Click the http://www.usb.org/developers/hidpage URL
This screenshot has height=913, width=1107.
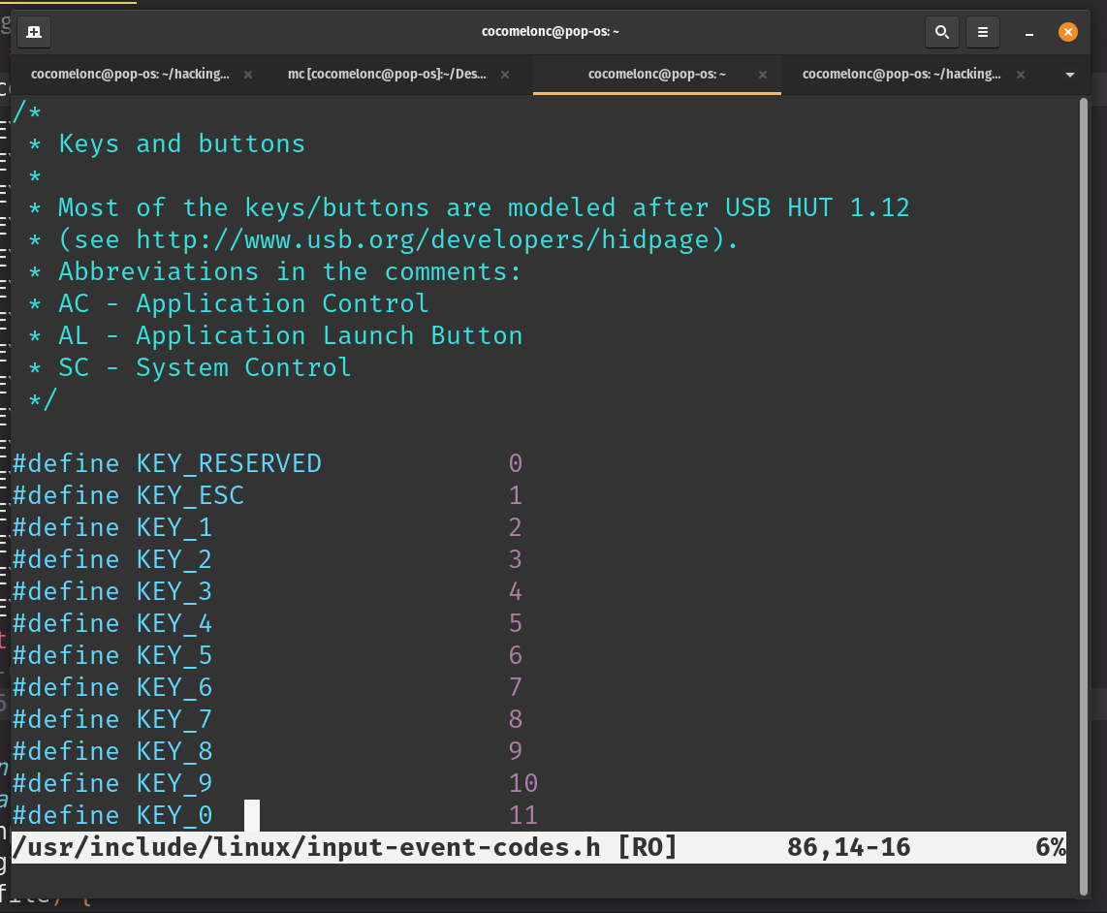(x=423, y=240)
